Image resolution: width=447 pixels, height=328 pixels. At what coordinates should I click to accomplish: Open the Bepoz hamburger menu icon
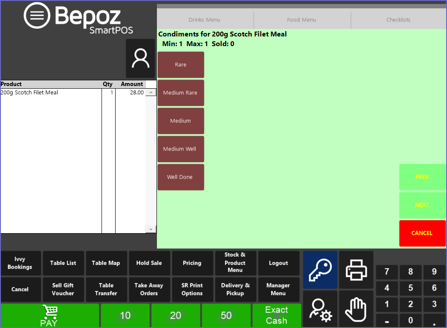click(x=37, y=16)
